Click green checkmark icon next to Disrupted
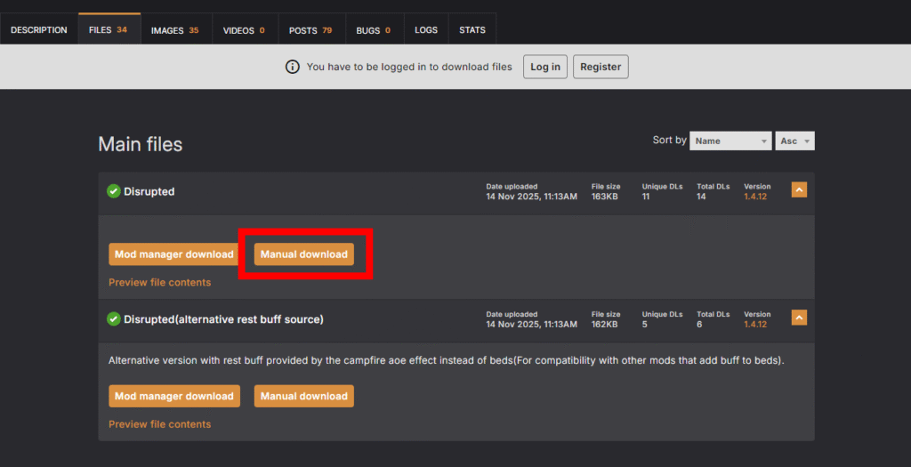Viewport: 911px width, 467px height. point(113,191)
